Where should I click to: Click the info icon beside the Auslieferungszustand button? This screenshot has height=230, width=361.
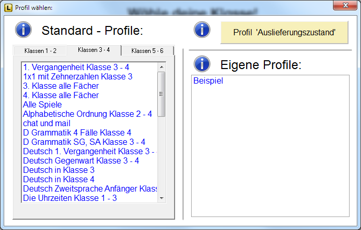click(x=202, y=30)
